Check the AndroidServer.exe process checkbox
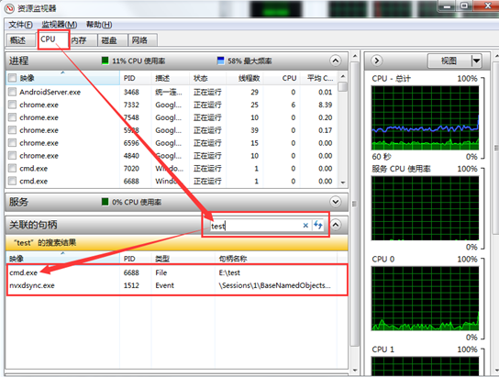This screenshot has width=499, height=377. click(12, 92)
